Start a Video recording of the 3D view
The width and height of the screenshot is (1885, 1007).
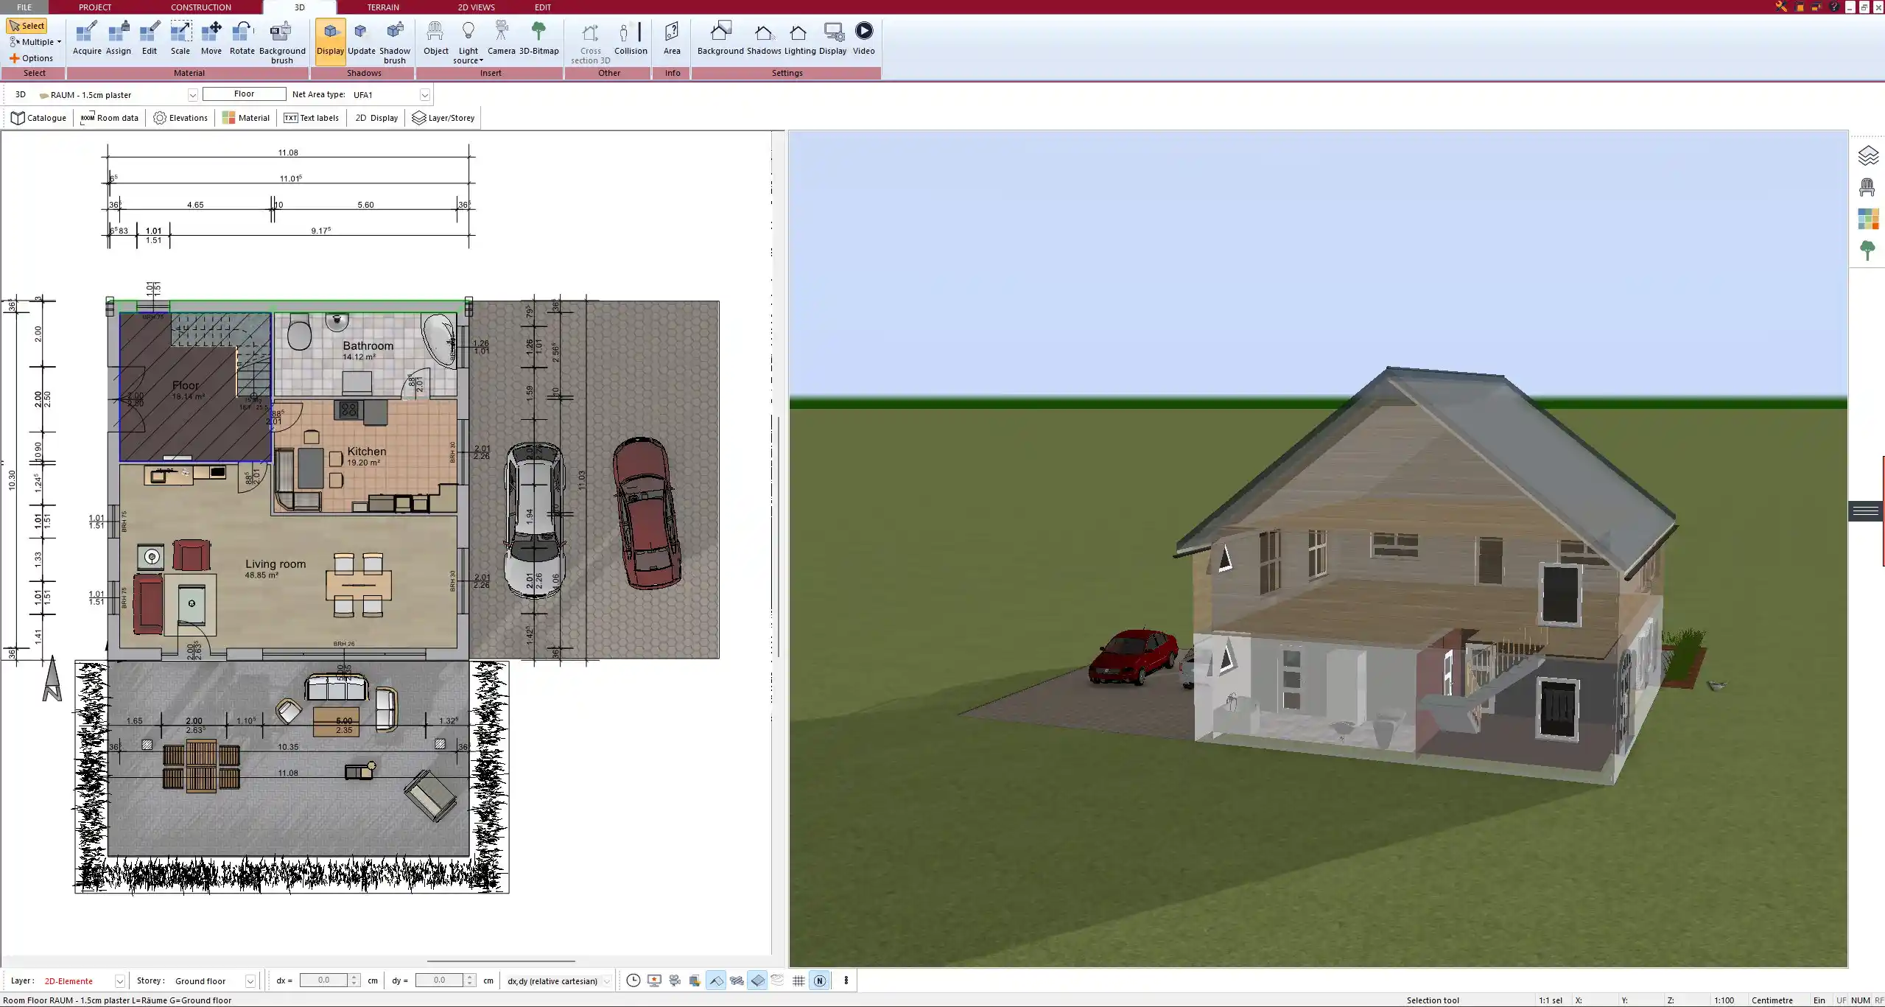pyautogui.click(x=863, y=35)
